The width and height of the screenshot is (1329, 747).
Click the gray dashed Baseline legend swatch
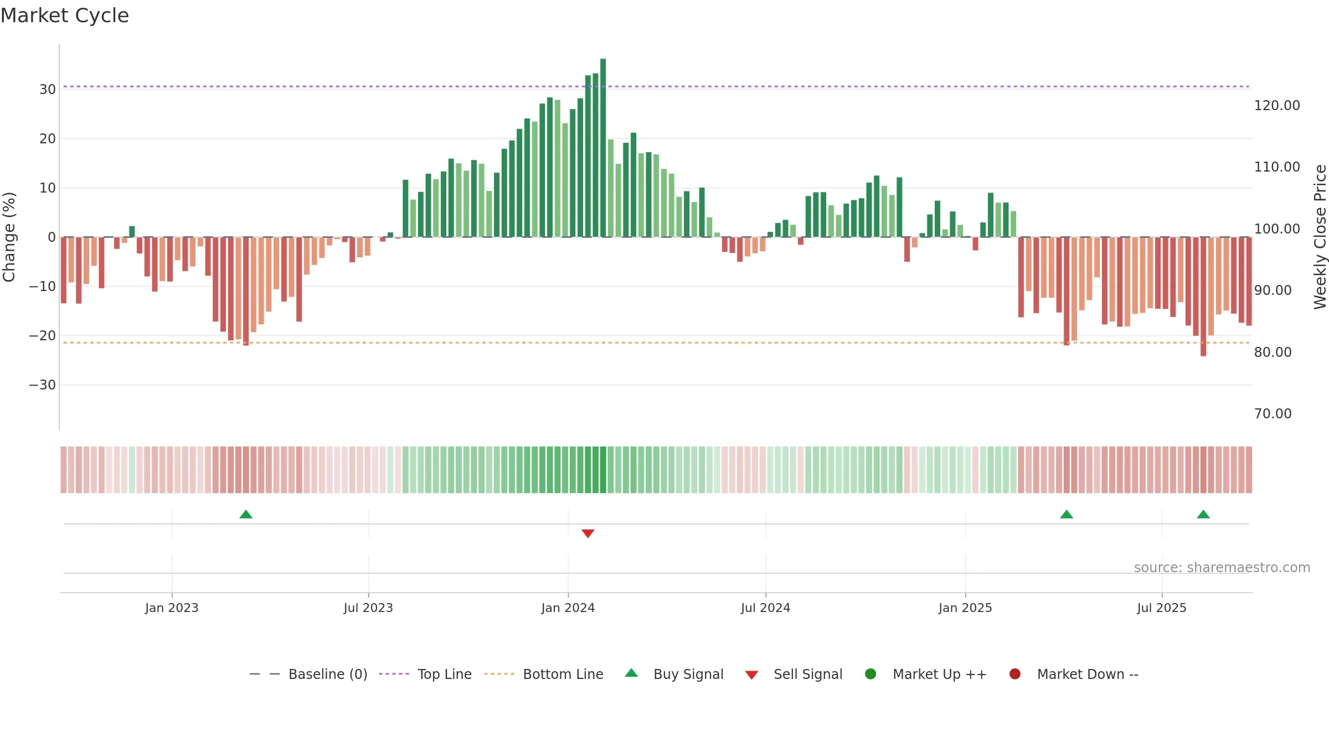tap(265, 674)
